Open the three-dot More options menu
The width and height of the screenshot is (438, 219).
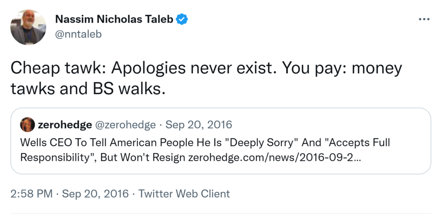423,19
